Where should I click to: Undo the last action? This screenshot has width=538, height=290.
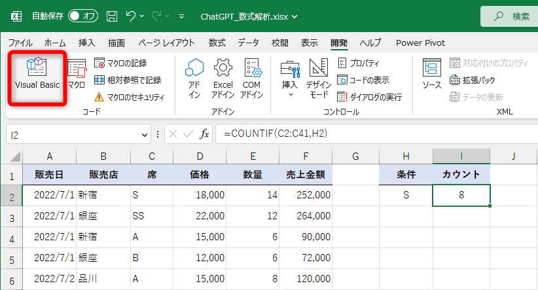[x=130, y=16]
